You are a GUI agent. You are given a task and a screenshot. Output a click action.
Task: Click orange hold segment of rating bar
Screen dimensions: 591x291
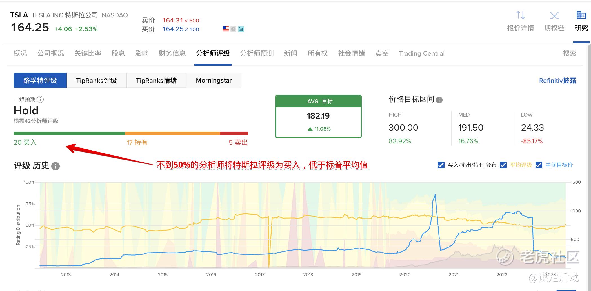172,133
